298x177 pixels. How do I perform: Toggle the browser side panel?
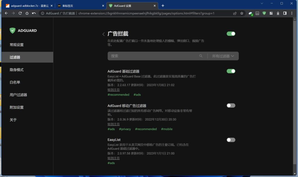coord(285,13)
